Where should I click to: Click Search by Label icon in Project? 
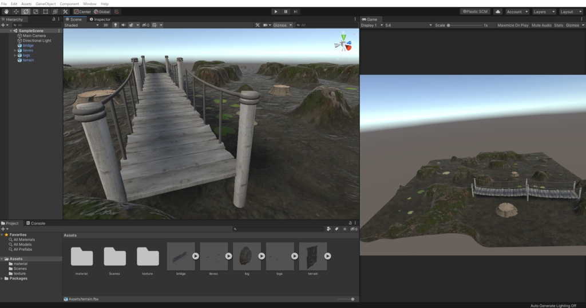point(336,229)
